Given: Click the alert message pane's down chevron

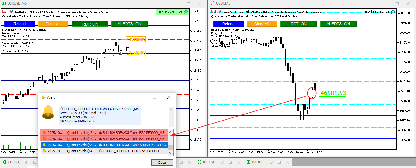Looking at the screenshot, I should (171, 124).
